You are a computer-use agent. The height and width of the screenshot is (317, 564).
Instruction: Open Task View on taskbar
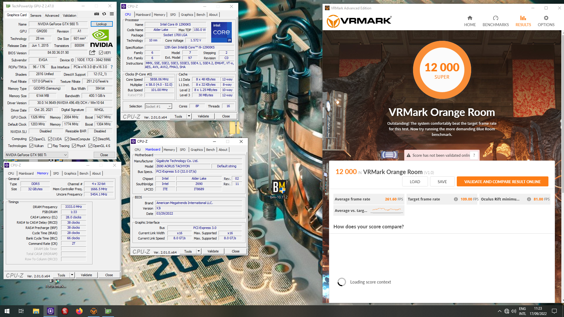click(21, 311)
